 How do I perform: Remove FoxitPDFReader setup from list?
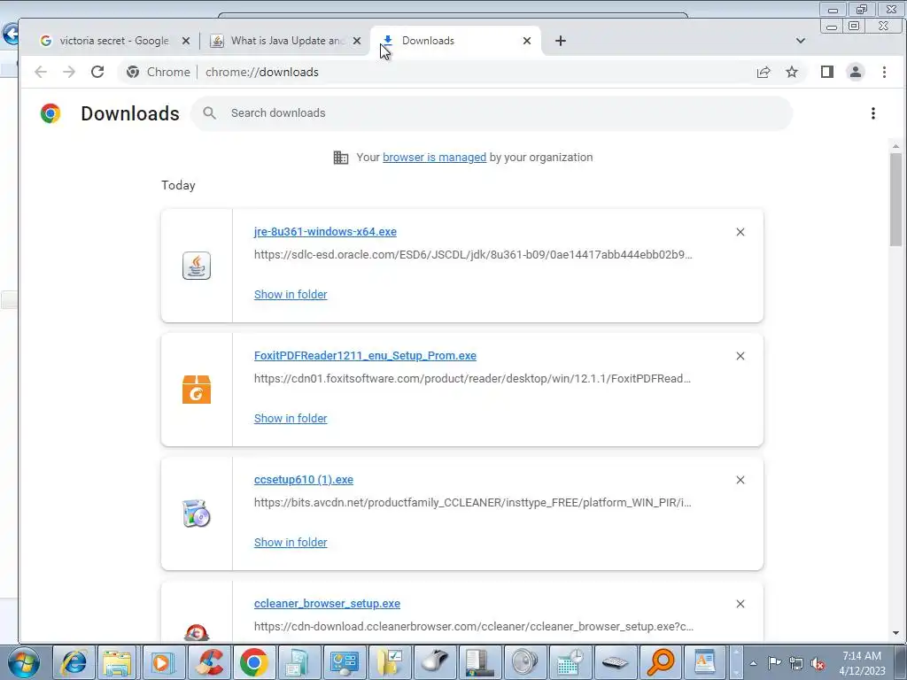point(740,356)
